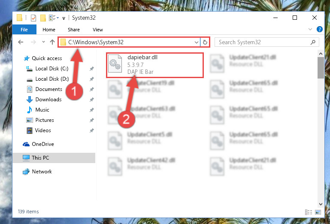Screen dimensions: 330x224
Task: Switch to large icons view in status bar
Action: click(318, 212)
